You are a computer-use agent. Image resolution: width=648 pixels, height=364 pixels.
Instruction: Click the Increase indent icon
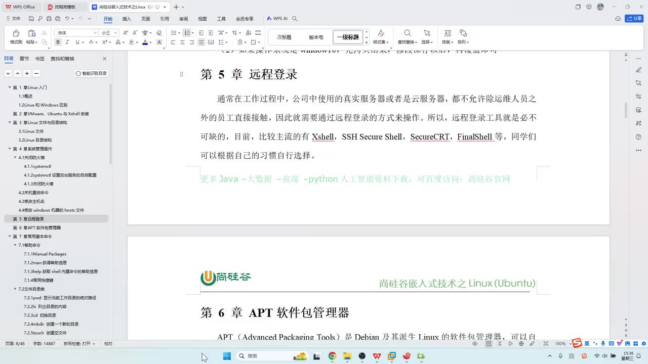pyautogui.click(x=211, y=33)
